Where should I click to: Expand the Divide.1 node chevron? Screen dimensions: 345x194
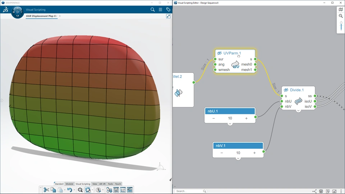(298, 111)
